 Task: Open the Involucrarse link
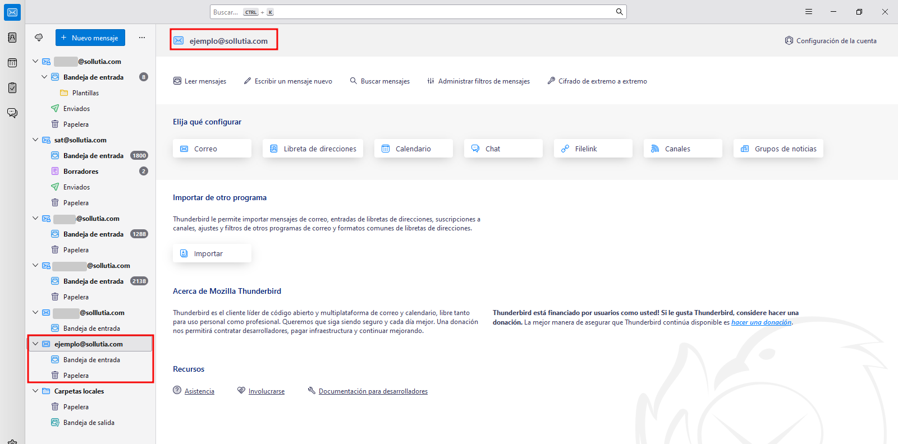(267, 391)
